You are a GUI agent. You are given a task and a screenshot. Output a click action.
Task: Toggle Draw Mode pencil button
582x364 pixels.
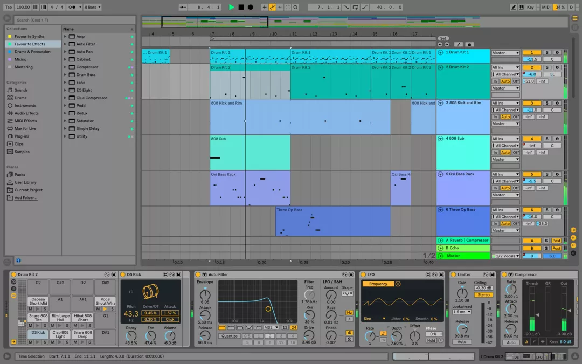514,7
